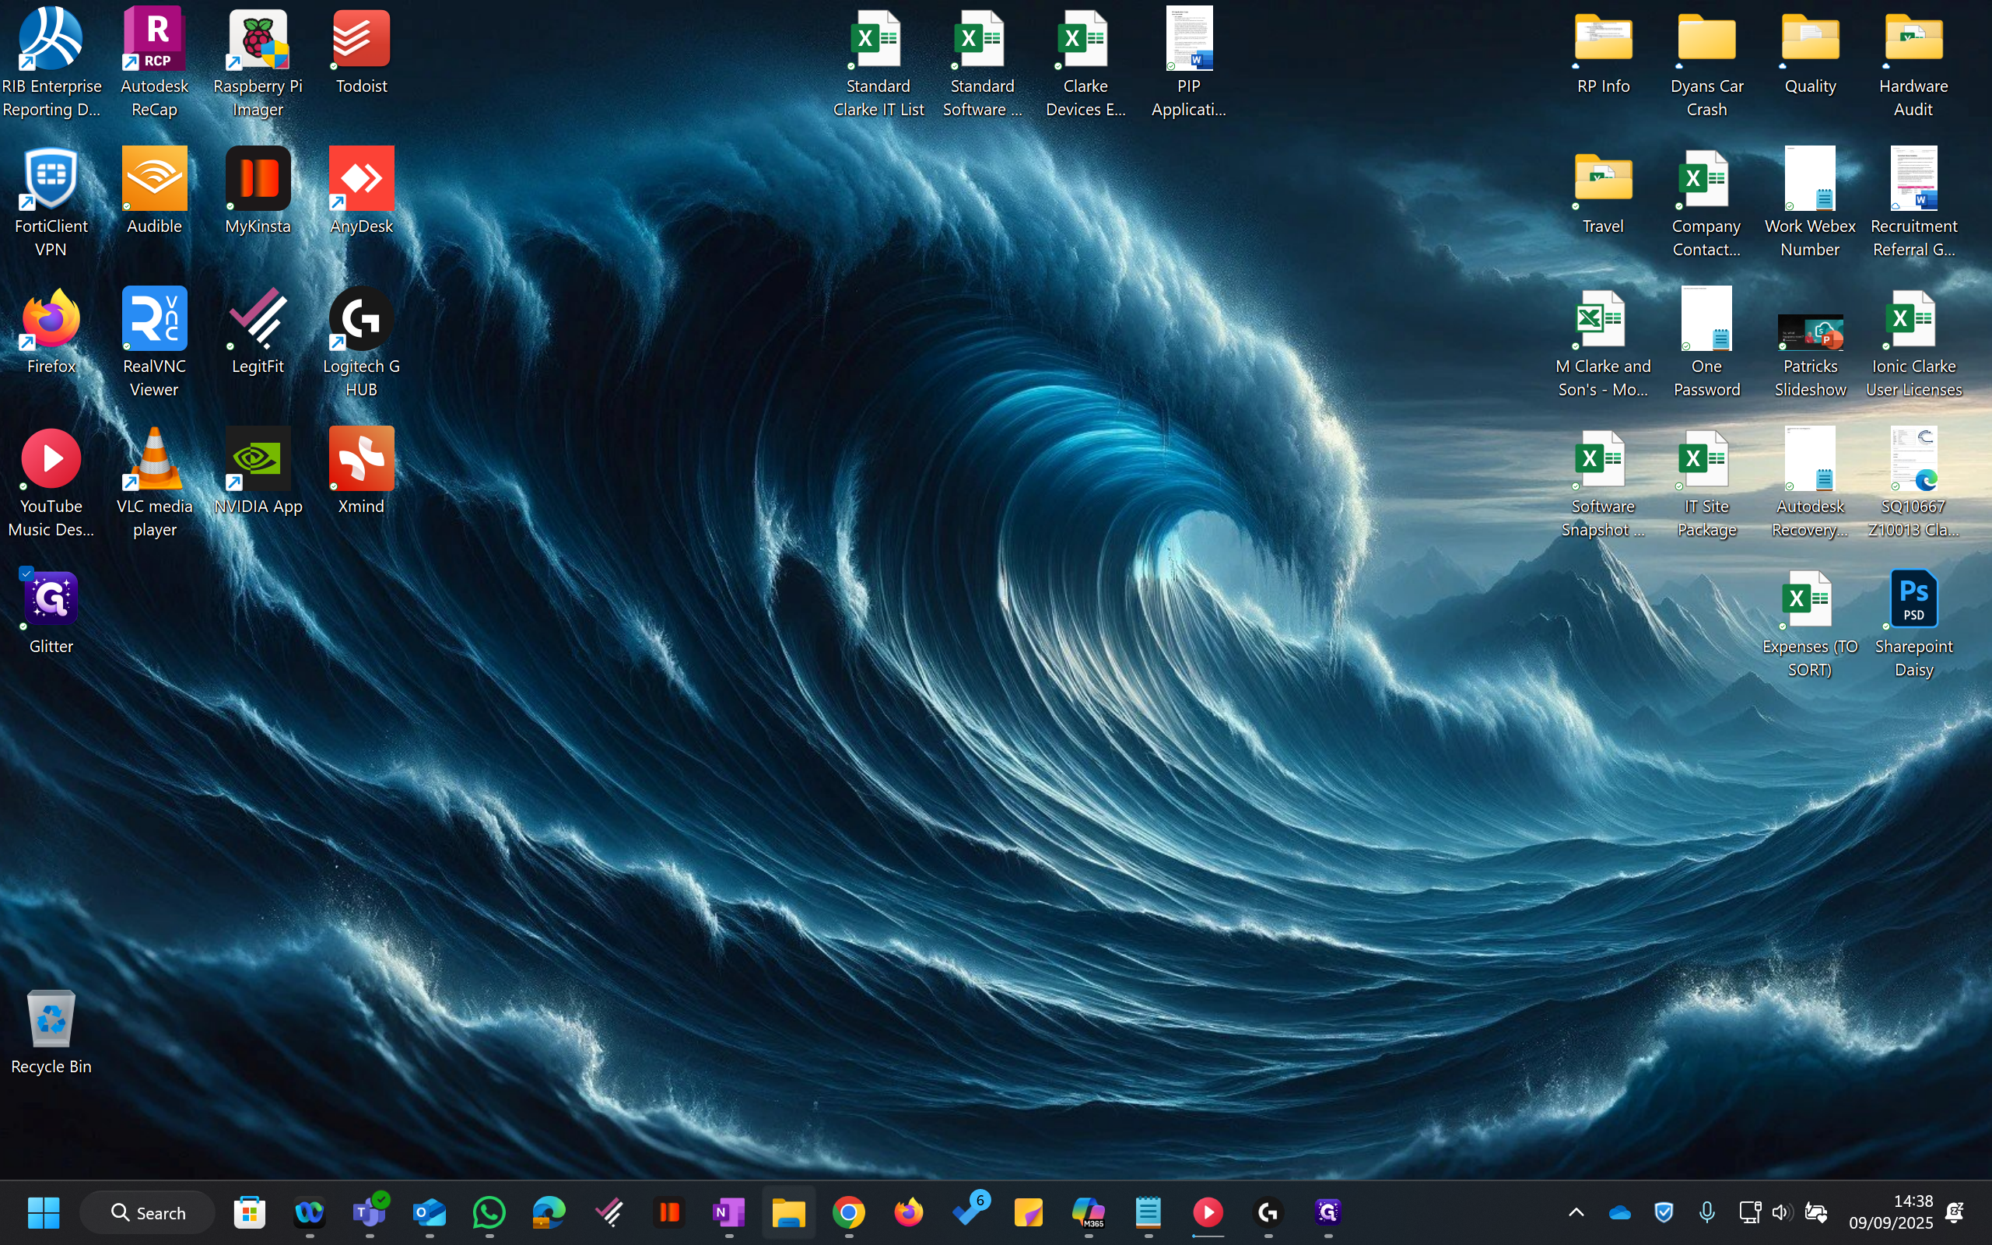
Task: Open Google Chrome from the taskbar
Action: (x=849, y=1212)
